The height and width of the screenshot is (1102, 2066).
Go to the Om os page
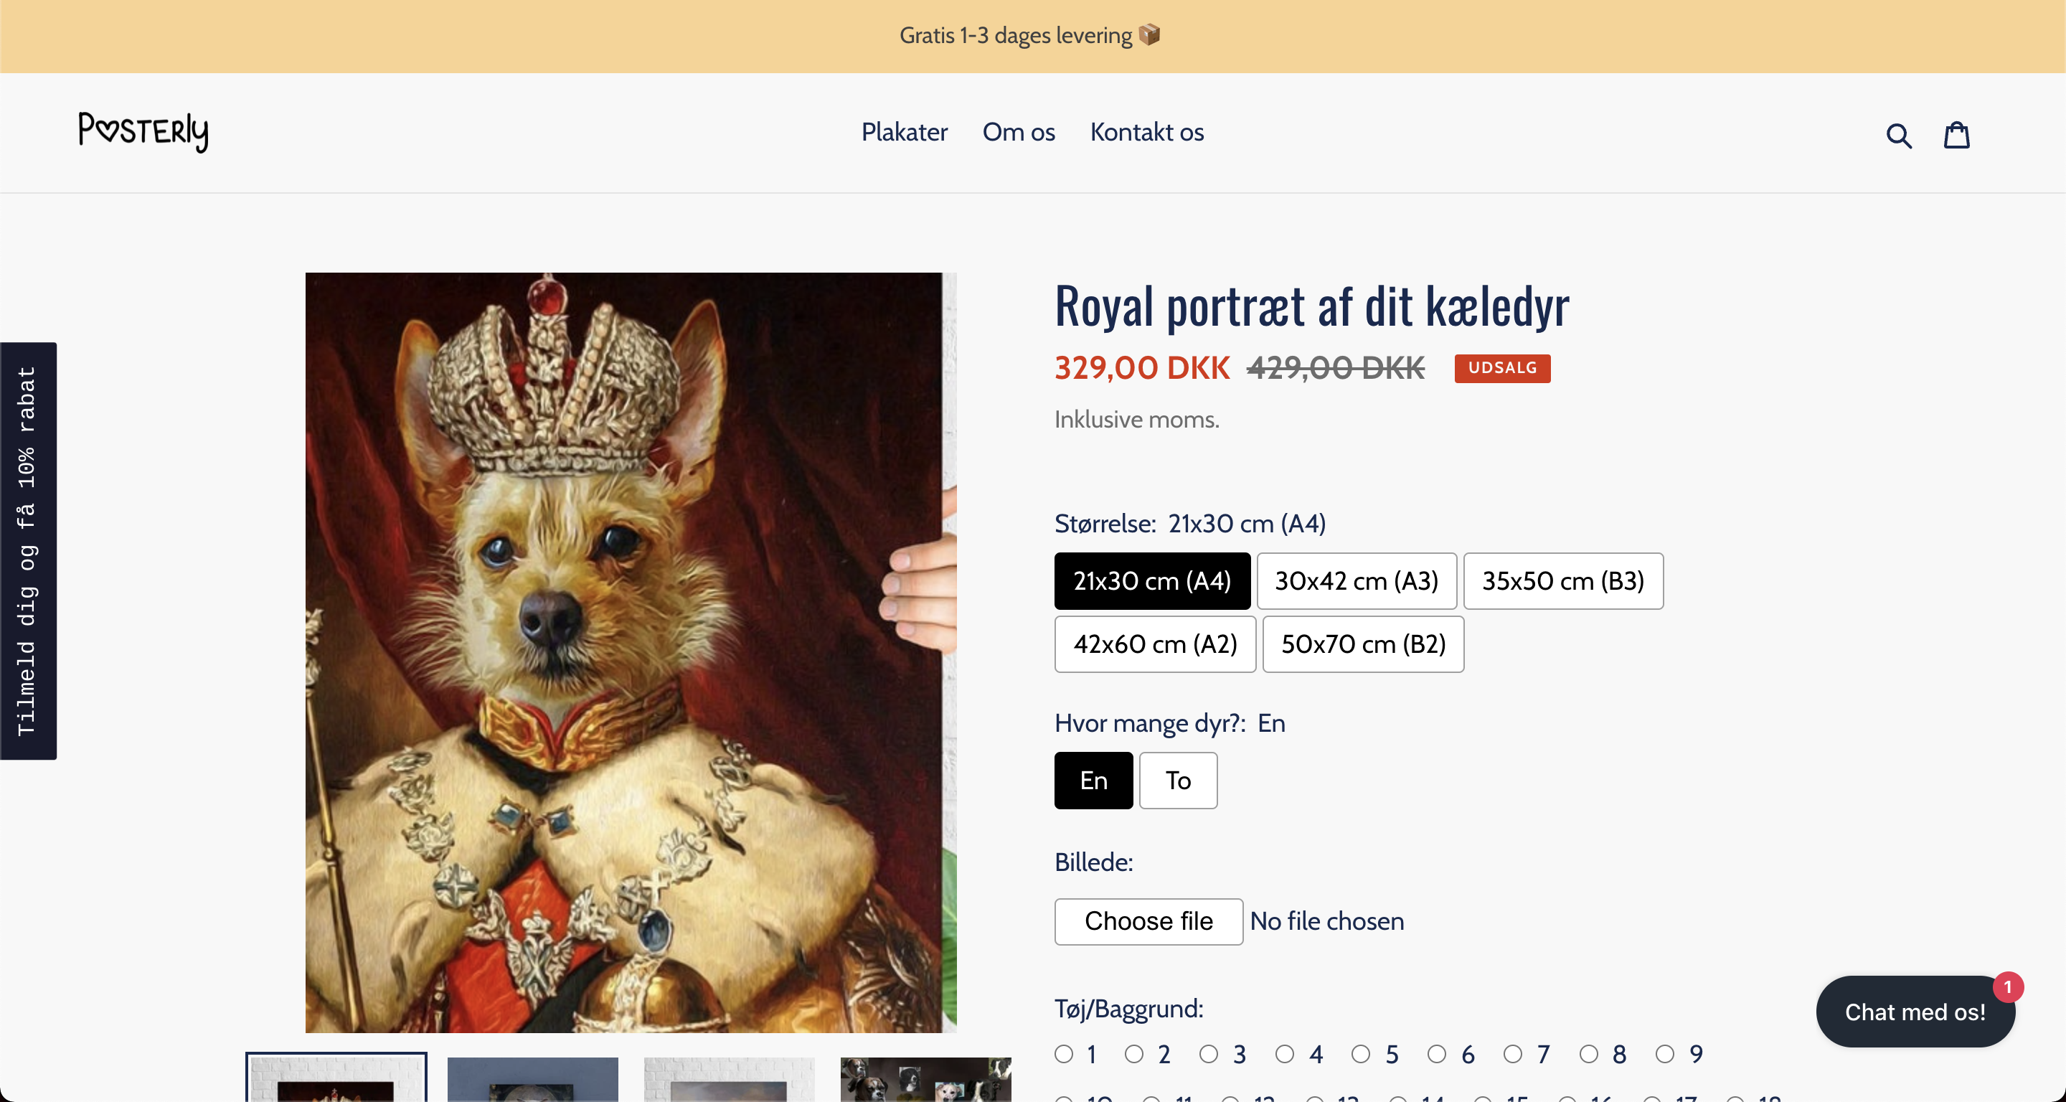pos(1019,132)
